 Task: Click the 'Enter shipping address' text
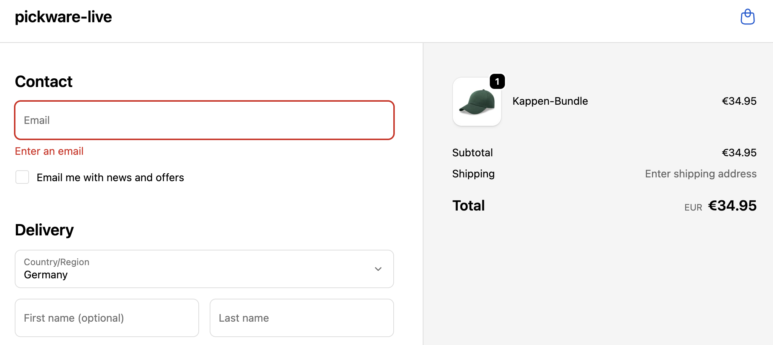(700, 174)
